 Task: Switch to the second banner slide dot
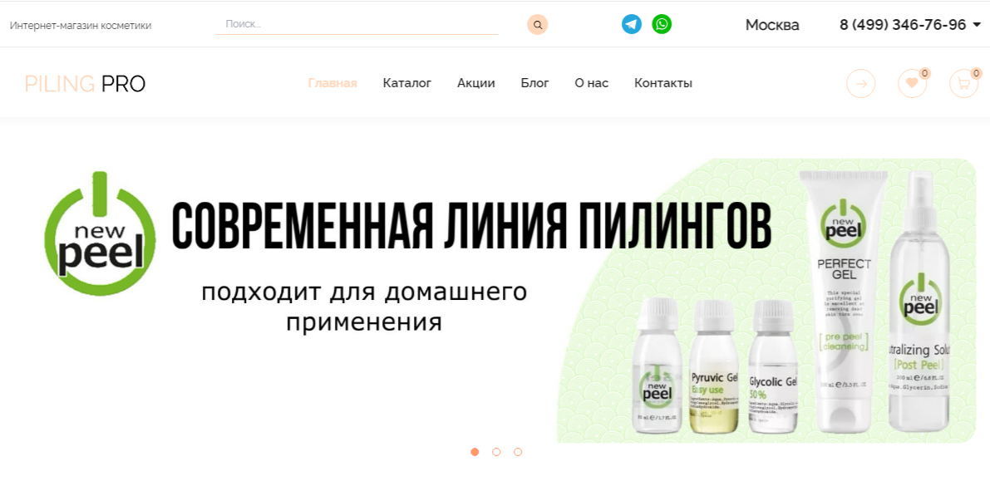click(496, 452)
